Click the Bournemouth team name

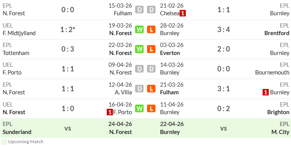click(x=272, y=73)
